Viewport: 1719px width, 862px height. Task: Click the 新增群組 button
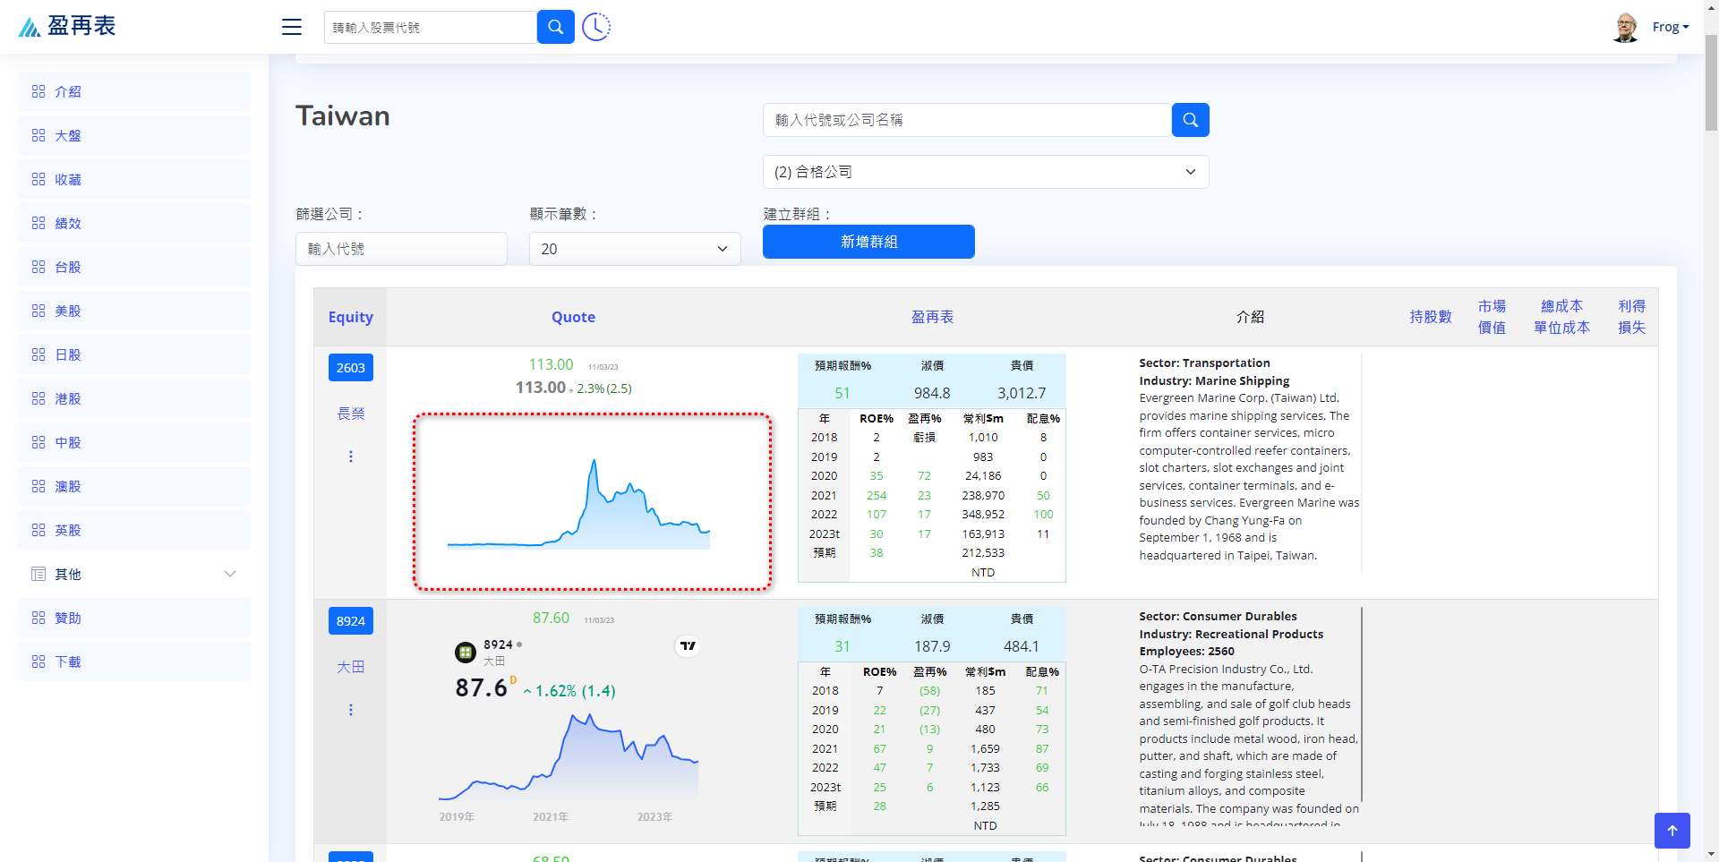(868, 242)
